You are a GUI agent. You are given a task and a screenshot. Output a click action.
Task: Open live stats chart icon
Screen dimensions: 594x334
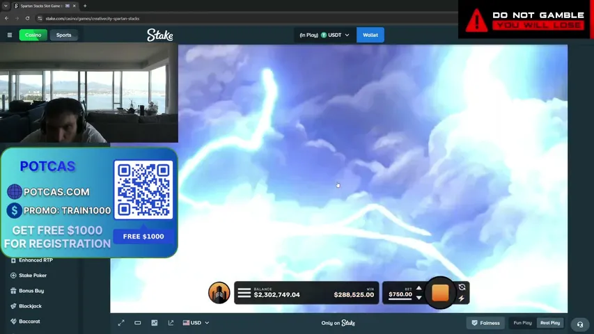click(154, 323)
